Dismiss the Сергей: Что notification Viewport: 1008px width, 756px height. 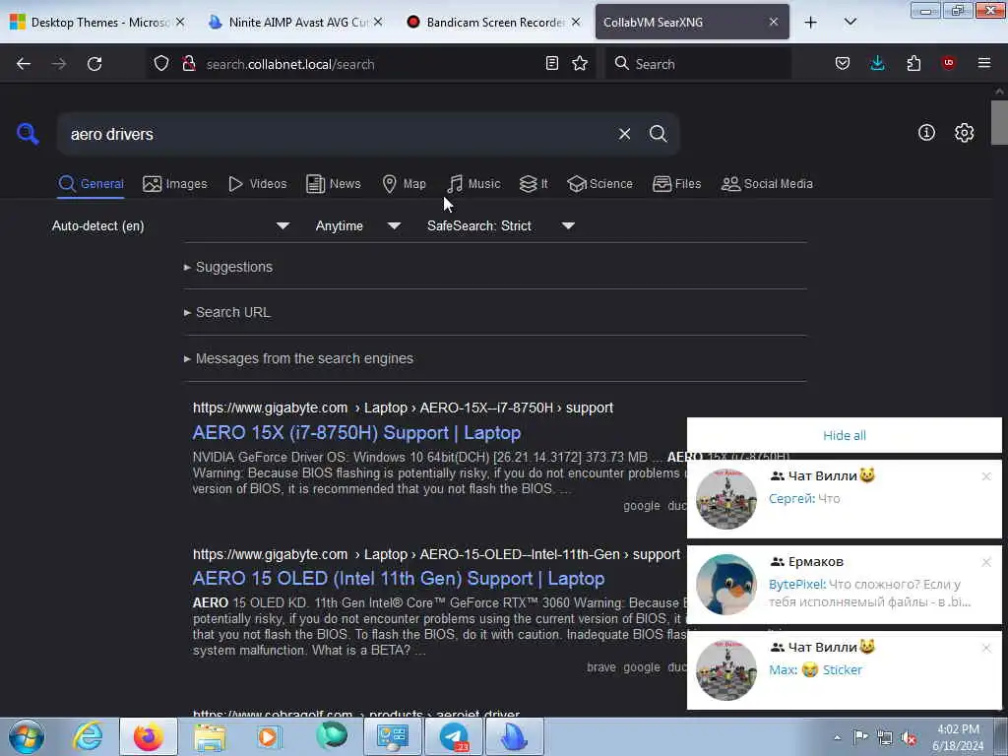click(x=986, y=476)
